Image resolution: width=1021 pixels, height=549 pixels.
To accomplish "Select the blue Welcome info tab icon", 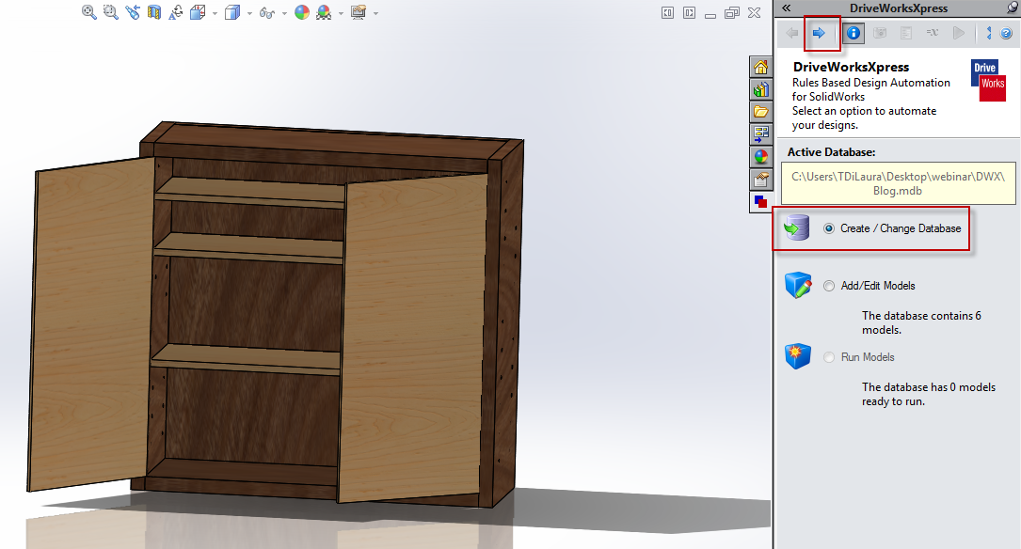I will click(853, 33).
